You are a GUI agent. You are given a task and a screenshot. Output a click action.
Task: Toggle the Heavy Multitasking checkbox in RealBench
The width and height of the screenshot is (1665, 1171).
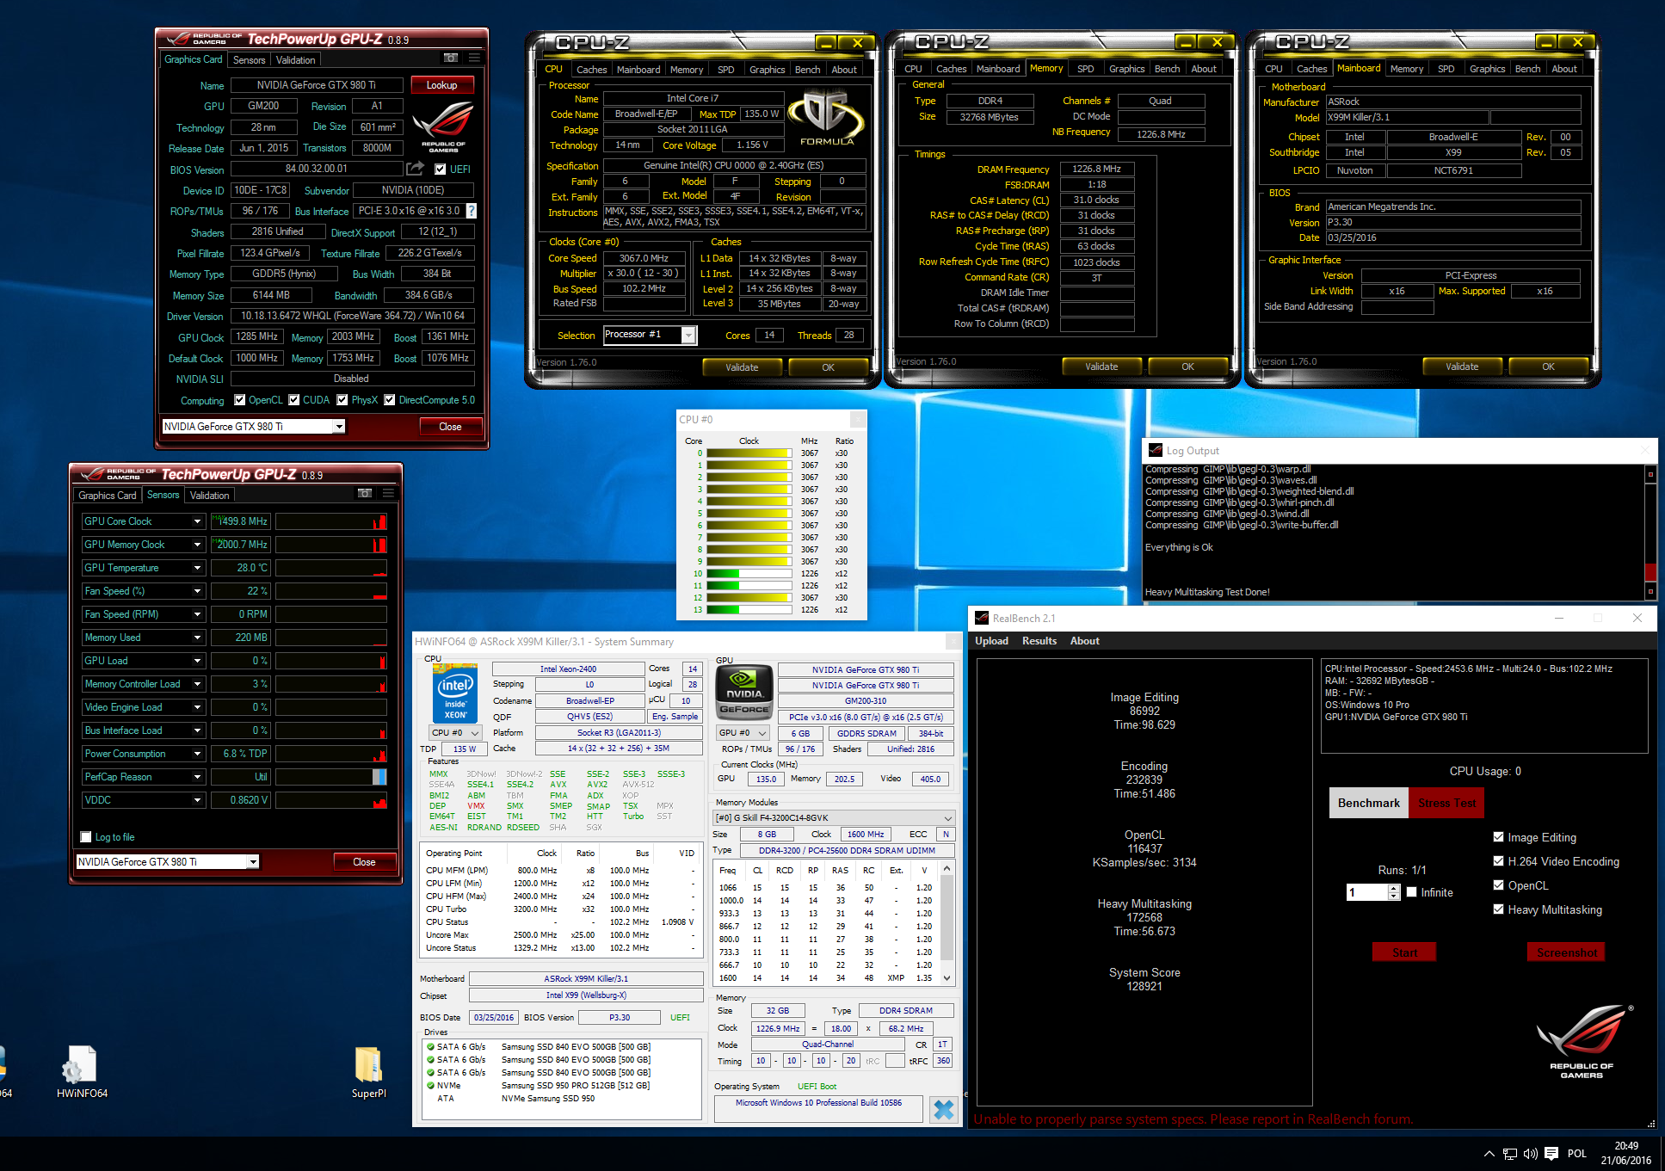pos(1498,909)
